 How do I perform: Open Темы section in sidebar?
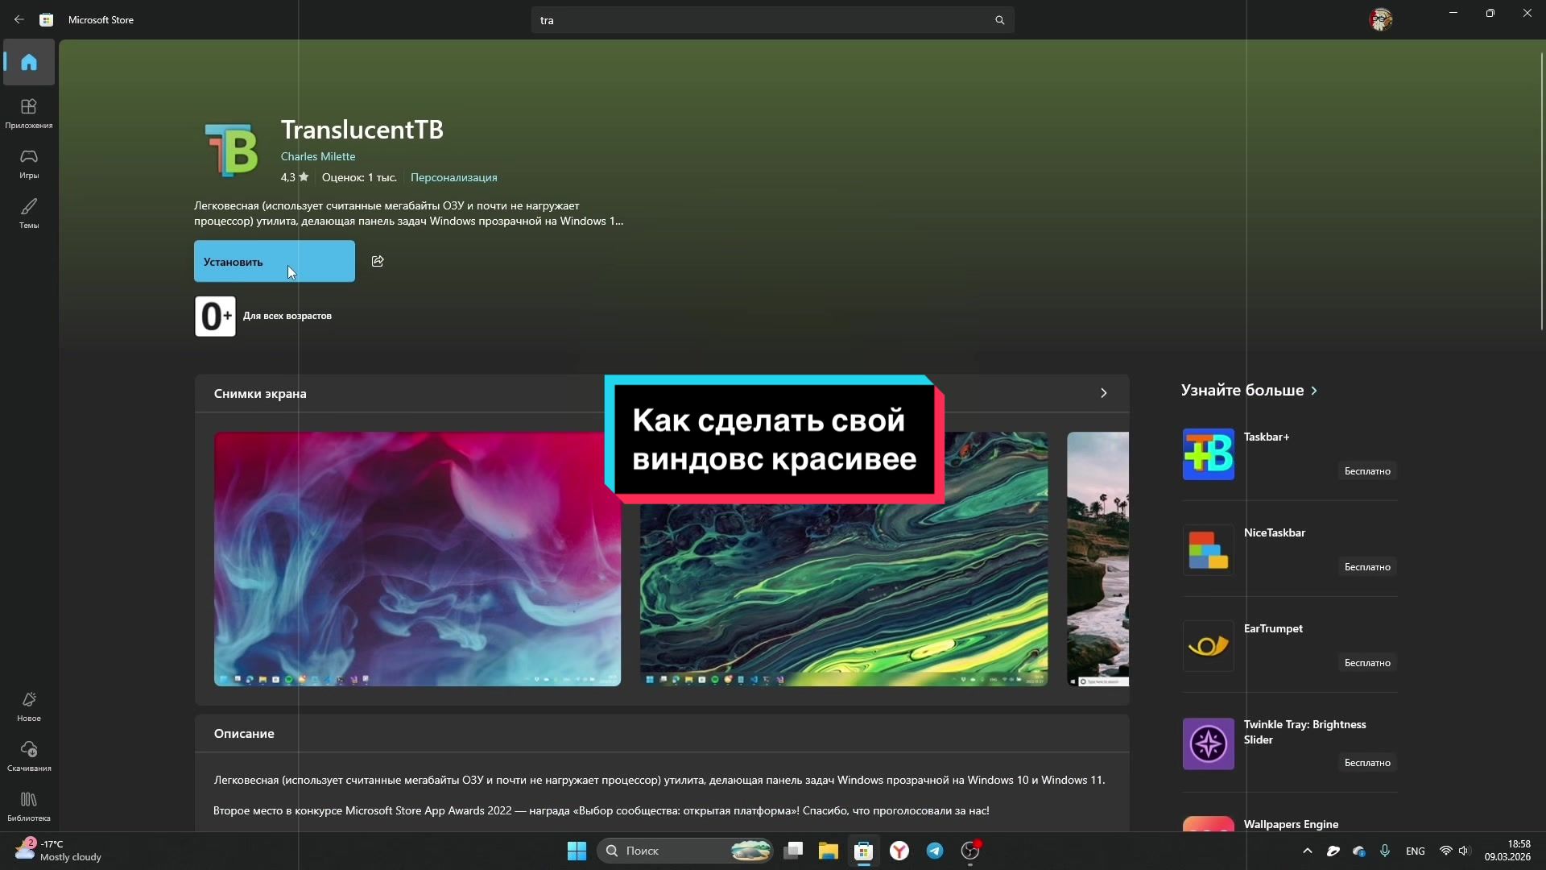click(x=29, y=213)
